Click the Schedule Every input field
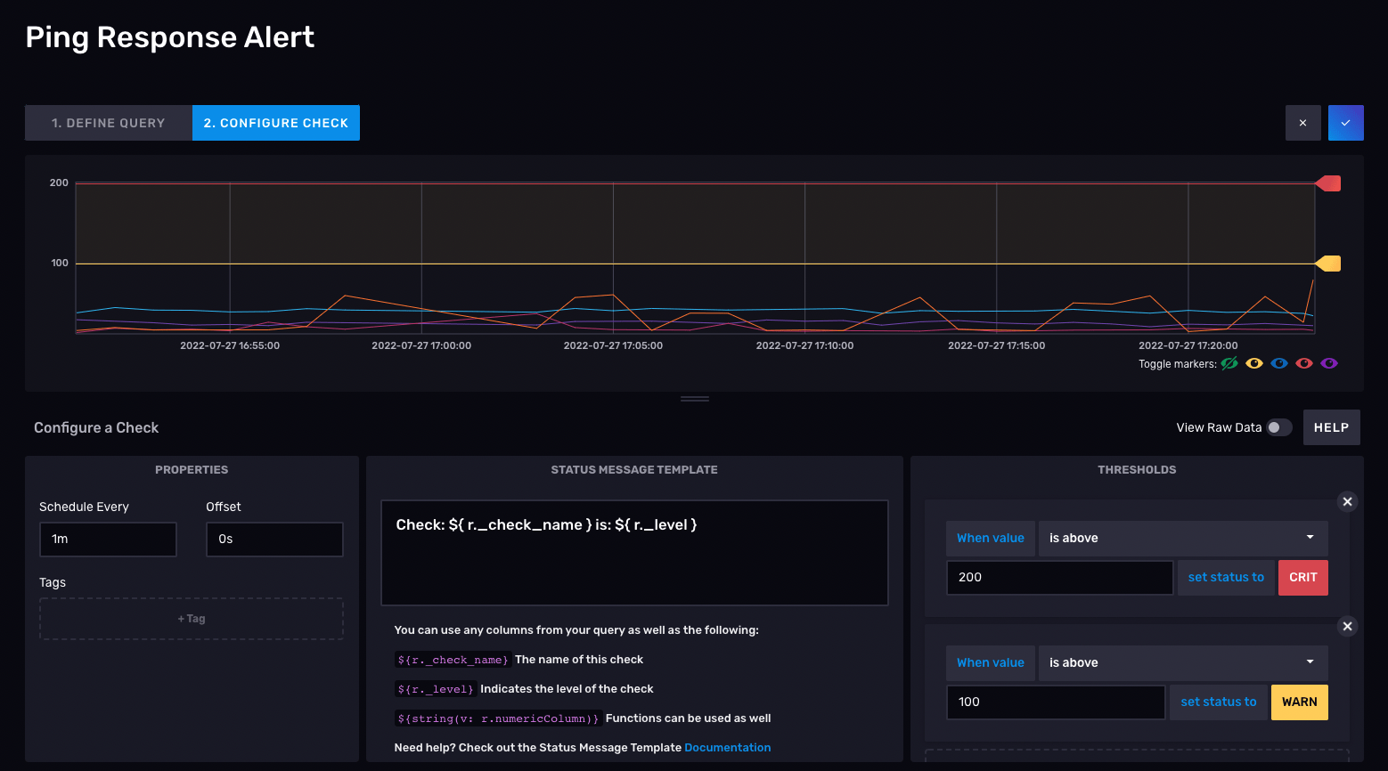This screenshot has width=1388, height=771. click(x=108, y=540)
